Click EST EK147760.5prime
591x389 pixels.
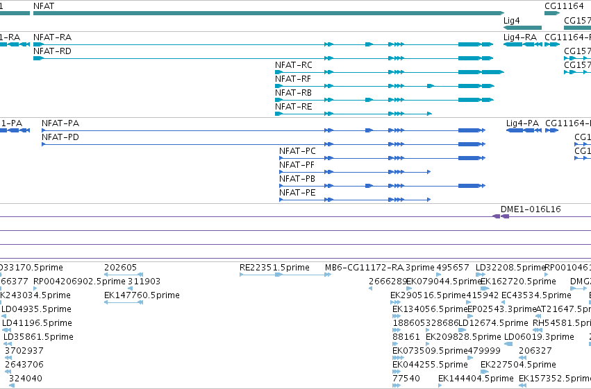(x=142, y=295)
